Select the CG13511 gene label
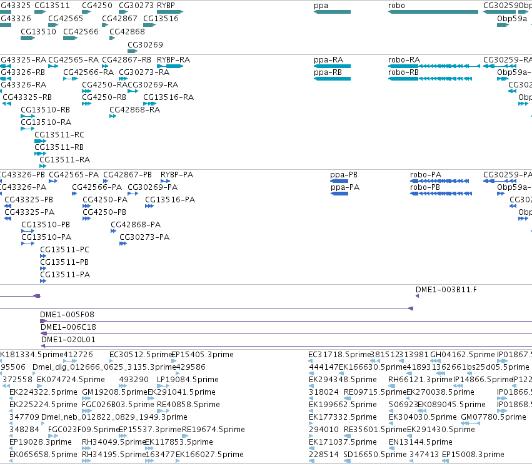 [x=53, y=6]
